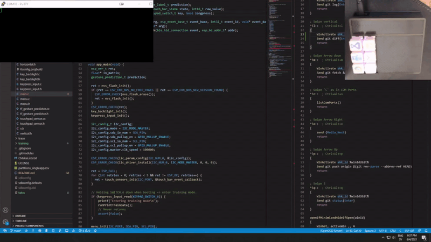The image size is (431, 242).
Task: Expand the training folder
Action: click(x=23, y=144)
